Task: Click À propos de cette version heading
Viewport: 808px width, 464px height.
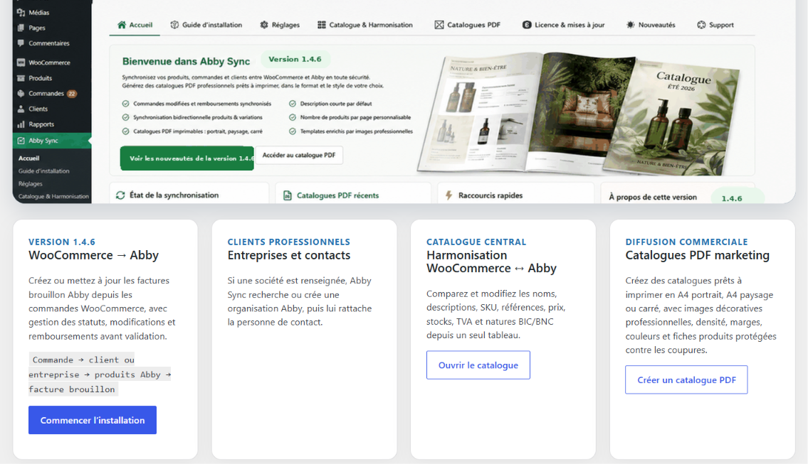Action: 653,197
